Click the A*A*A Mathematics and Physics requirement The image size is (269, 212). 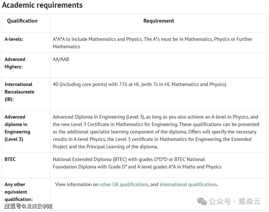click(x=153, y=43)
